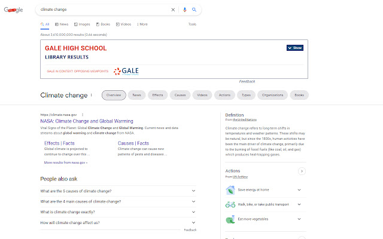This screenshot has height=239, width=383.
Task: Clear search text with X icon
Action: coord(174,10)
